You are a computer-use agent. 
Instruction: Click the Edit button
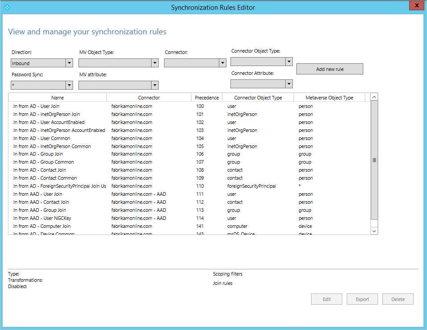pos(326,299)
